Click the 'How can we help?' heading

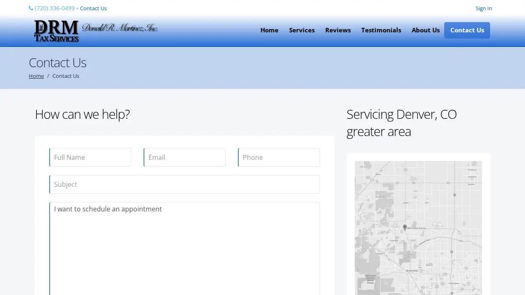[x=82, y=114]
